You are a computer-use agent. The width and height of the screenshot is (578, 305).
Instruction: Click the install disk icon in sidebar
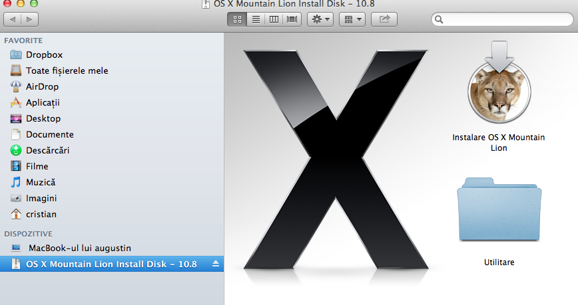[x=16, y=264]
